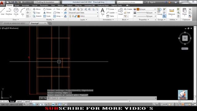Start the Fillet command
Viewport: 197px width, 111px height.
(57, 13)
